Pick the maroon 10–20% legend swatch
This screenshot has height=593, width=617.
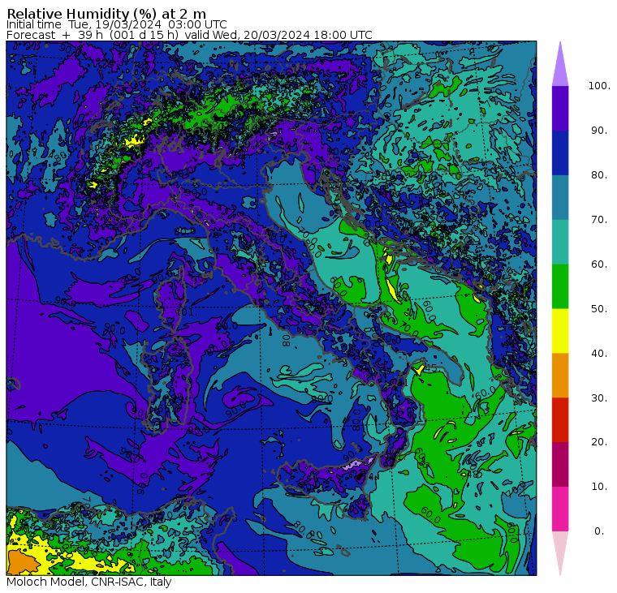pyautogui.click(x=560, y=464)
